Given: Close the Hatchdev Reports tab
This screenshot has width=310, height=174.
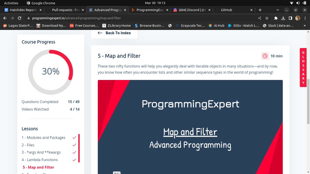Looking at the screenshot, I should pos(41,10).
